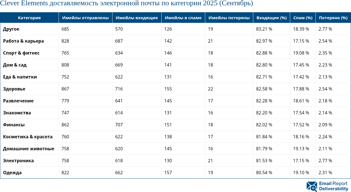Click the Входящие (%) column header

click(271, 18)
